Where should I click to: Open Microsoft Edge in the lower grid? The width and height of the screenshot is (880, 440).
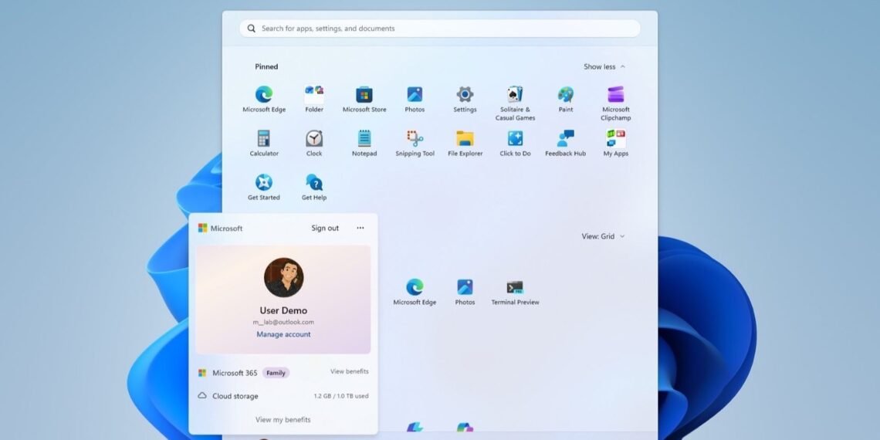[x=415, y=292]
